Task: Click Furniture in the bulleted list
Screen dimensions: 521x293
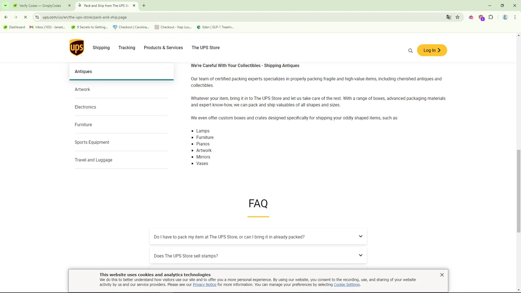Action: click(205, 137)
